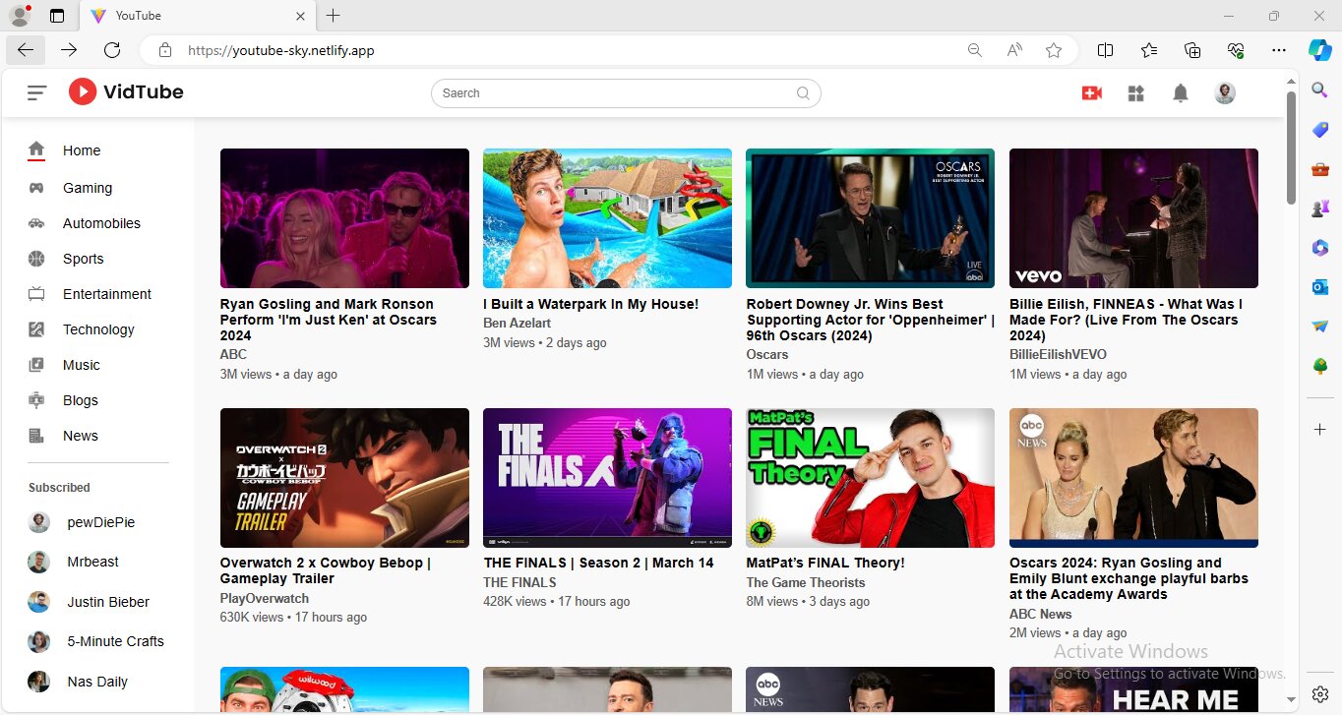Open the tab actions menu icon

[57, 16]
